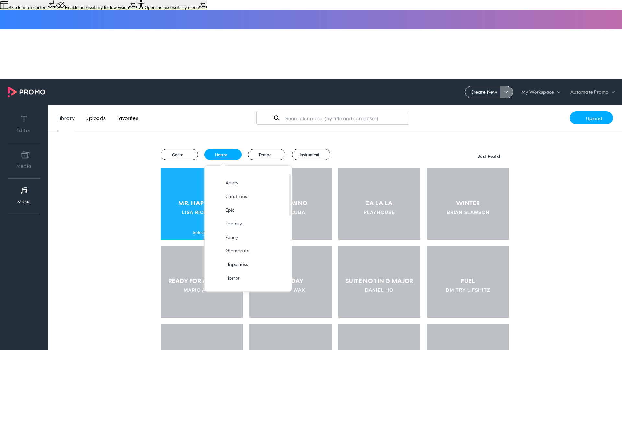The image size is (622, 429).
Task: Open the Best Match sort option
Action: pos(489,156)
